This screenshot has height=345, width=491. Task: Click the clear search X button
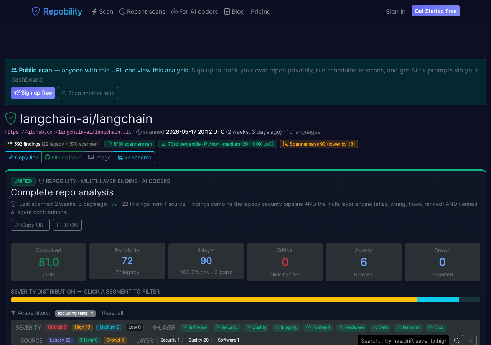coord(471,340)
